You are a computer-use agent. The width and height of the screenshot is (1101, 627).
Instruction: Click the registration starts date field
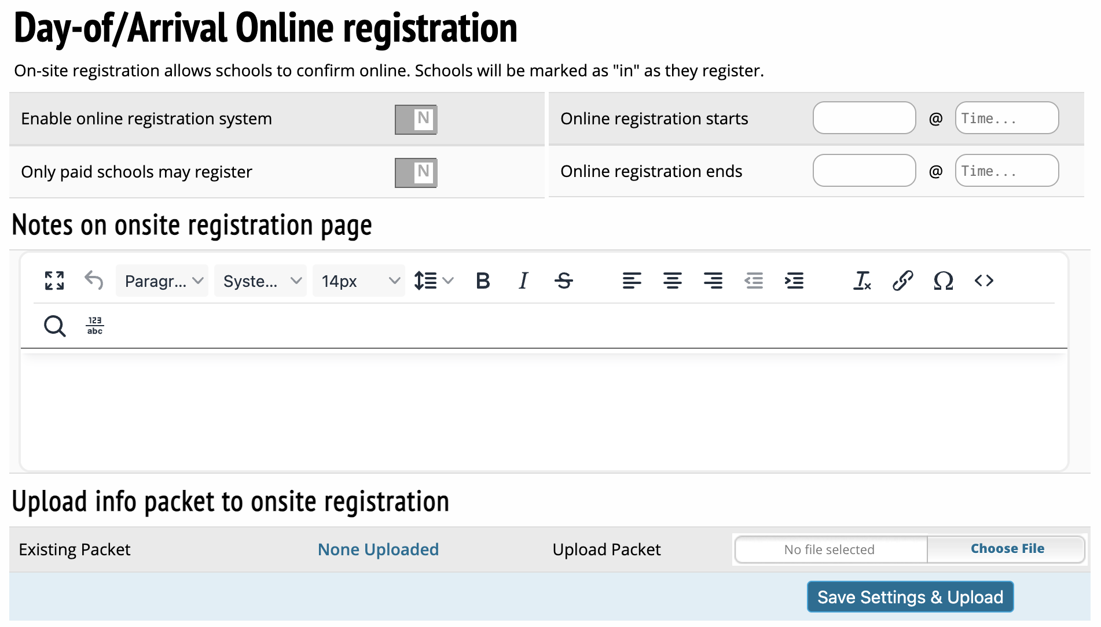(864, 118)
